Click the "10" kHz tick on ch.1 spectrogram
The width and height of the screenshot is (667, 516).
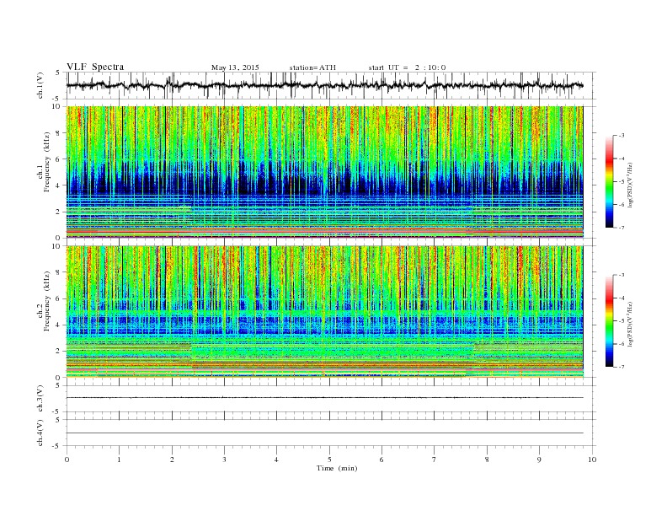[x=57, y=106]
